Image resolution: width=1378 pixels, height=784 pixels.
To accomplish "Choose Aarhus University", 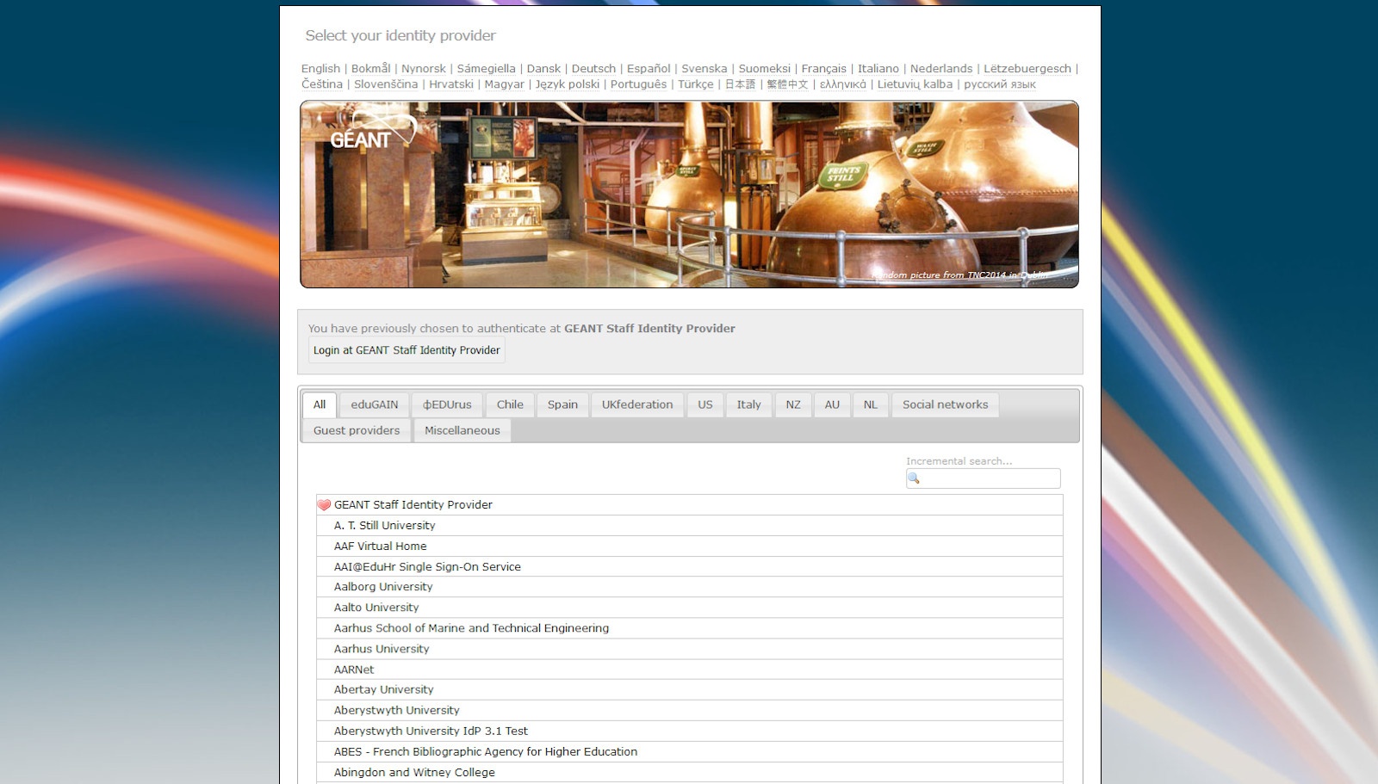I will (x=689, y=649).
